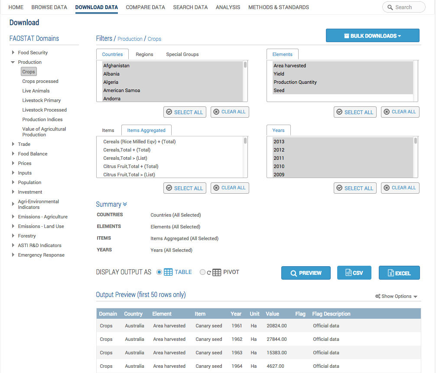Click the gears icon next to Show Options
This screenshot has width=436, height=373.
(x=378, y=296)
